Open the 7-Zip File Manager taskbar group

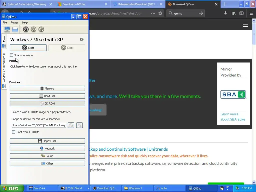tap(74, 188)
